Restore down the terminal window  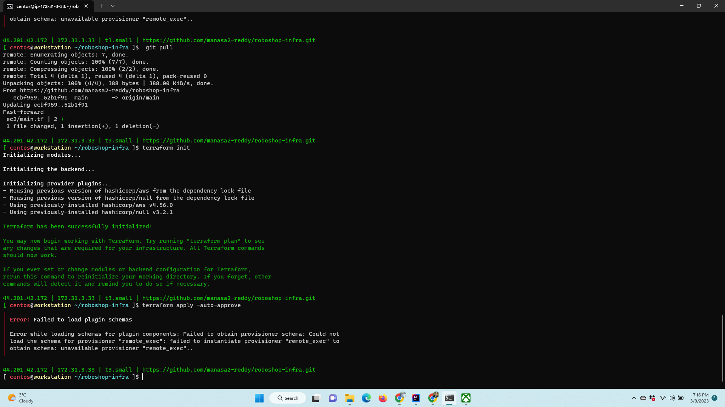click(699, 6)
